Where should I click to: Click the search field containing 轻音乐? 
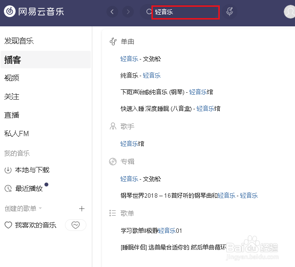coord(186,12)
